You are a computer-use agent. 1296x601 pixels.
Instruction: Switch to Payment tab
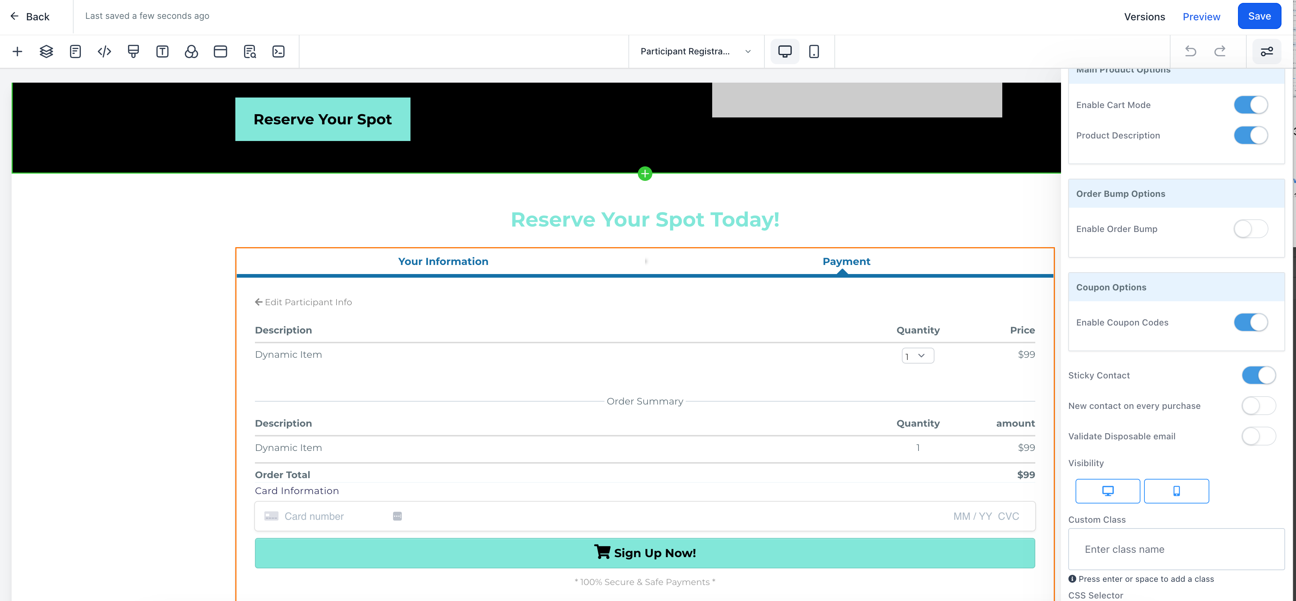point(846,261)
